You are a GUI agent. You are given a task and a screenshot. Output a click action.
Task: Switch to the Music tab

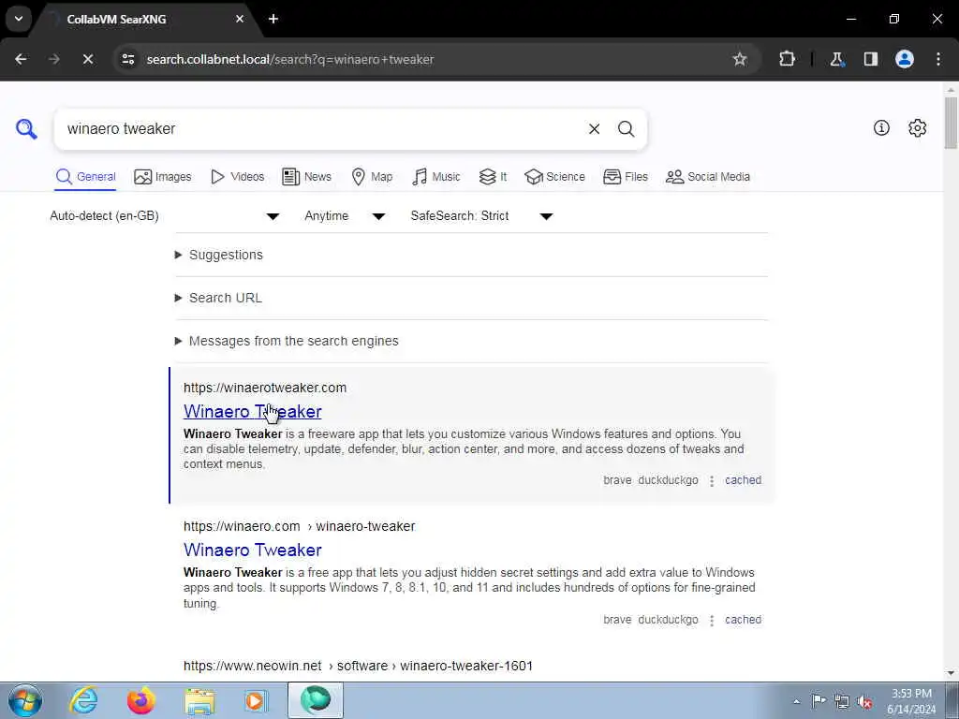[x=436, y=177]
